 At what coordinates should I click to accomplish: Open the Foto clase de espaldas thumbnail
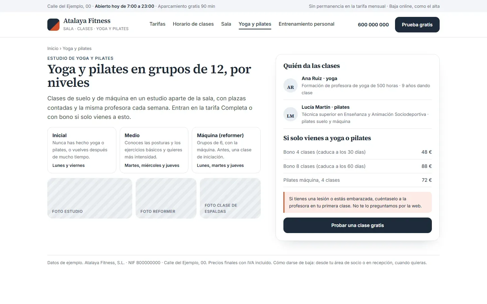coord(230,198)
